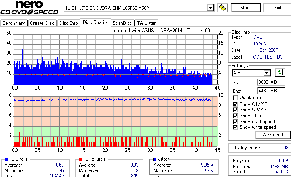Image resolution: width=291 pixels, height=177 pixels.
Task: Click the Start position field 0000 MB
Action: point(271,82)
